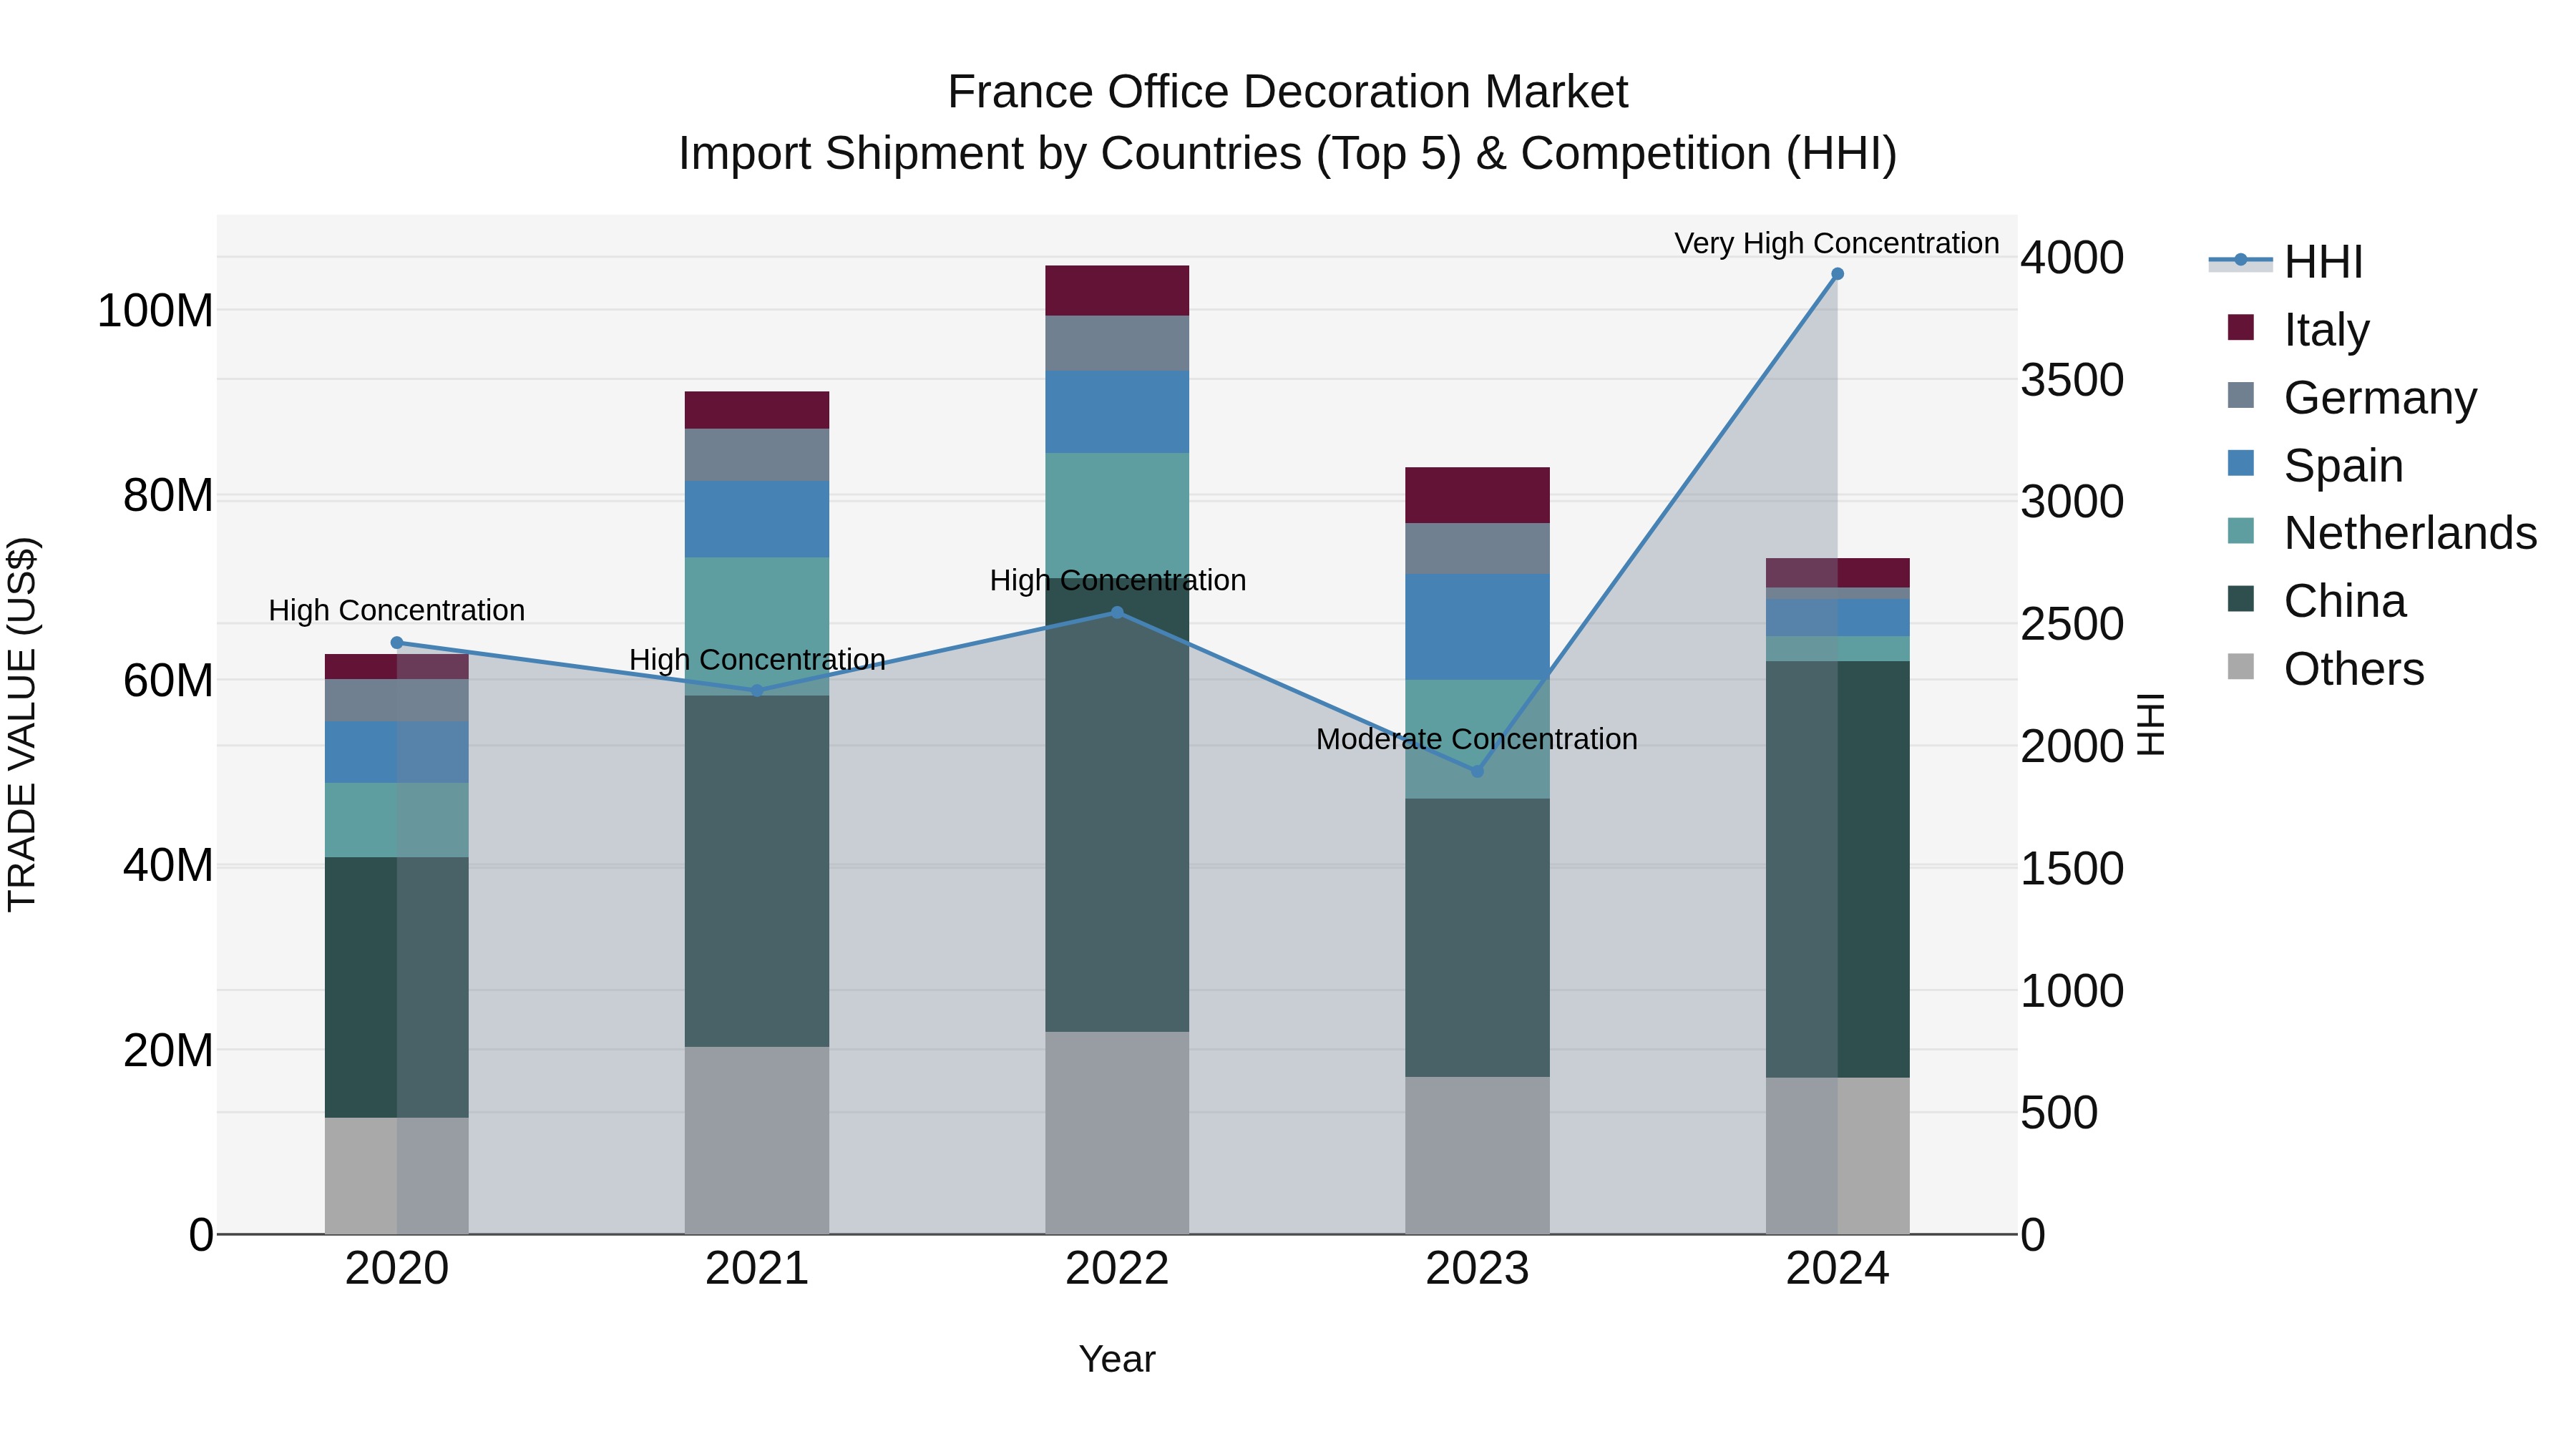Click the 2023 Italy bar segment
2576x1449 pixels.
click(x=1477, y=495)
